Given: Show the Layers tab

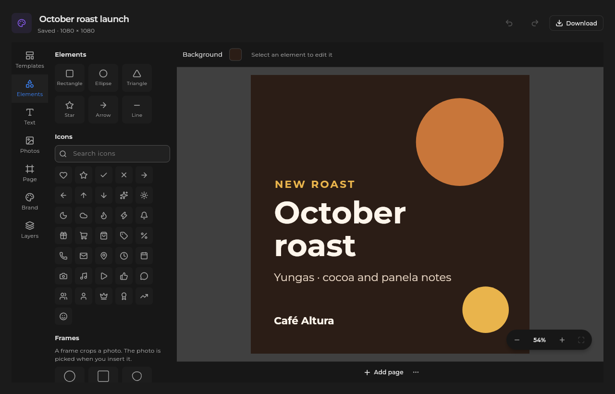Looking at the screenshot, I should click(x=30, y=230).
